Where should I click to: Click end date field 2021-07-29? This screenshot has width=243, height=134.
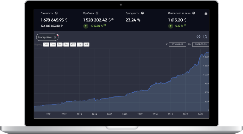click(x=201, y=45)
